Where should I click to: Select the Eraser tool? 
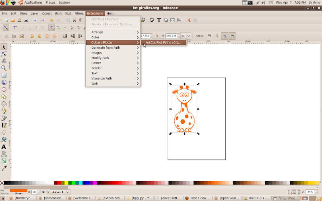click(4, 133)
